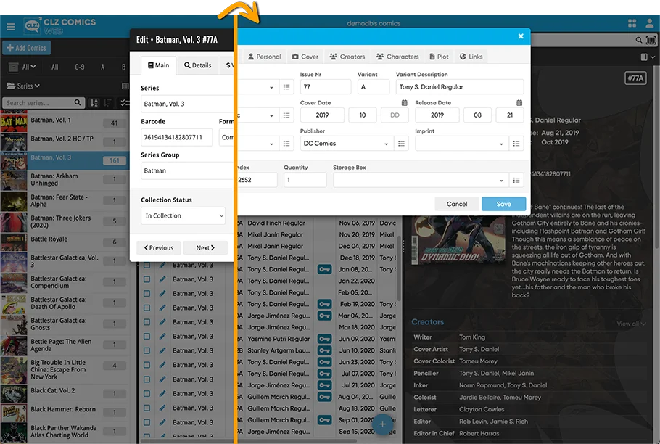Viewport: 660px width, 444px height.
Task: Click the key icon in the Mar 04 row
Action: tap(324, 316)
